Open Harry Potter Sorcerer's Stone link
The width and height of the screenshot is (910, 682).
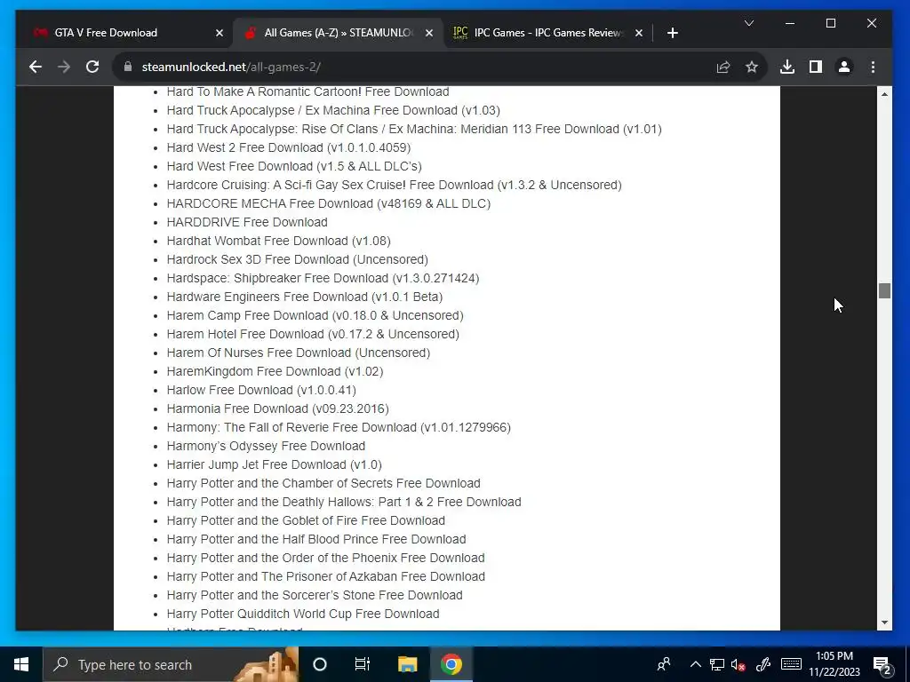(x=315, y=595)
